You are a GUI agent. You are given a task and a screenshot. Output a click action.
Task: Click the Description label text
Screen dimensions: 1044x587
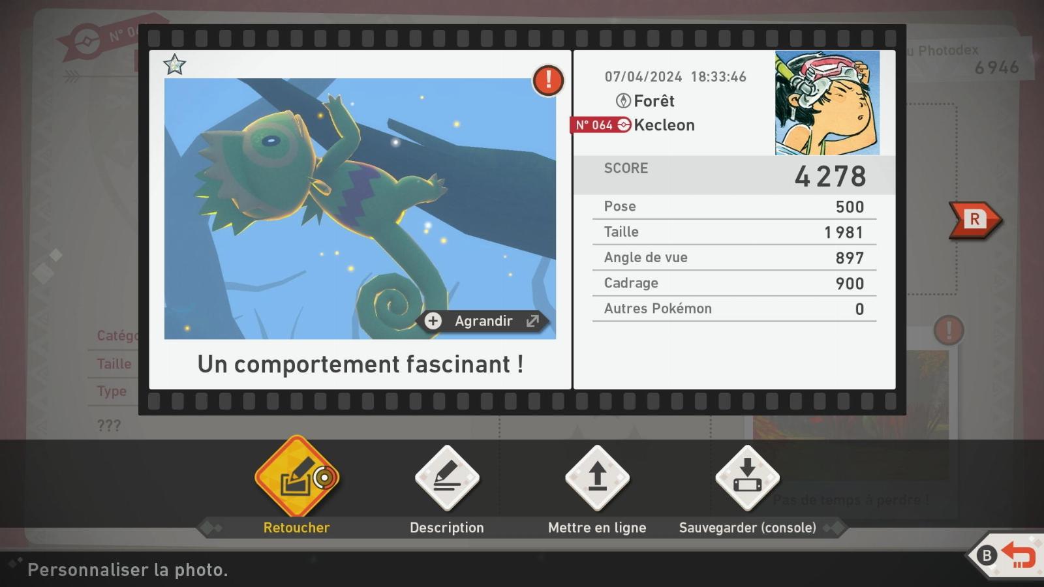[447, 528]
